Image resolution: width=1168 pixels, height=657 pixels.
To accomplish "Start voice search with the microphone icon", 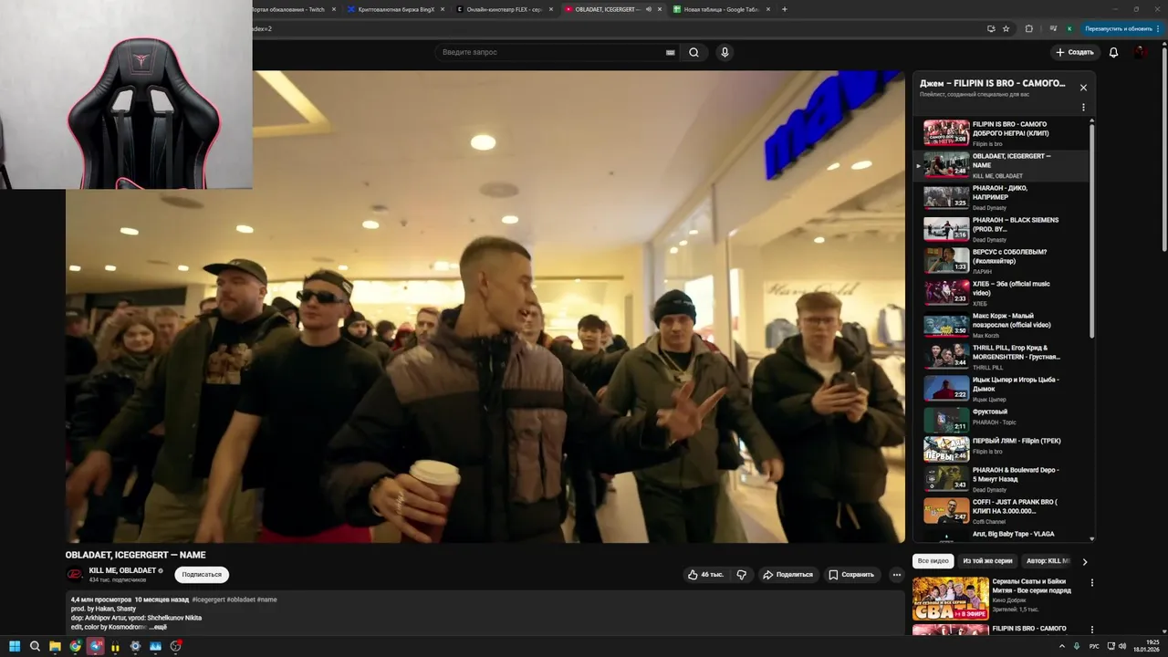I will coord(725,52).
